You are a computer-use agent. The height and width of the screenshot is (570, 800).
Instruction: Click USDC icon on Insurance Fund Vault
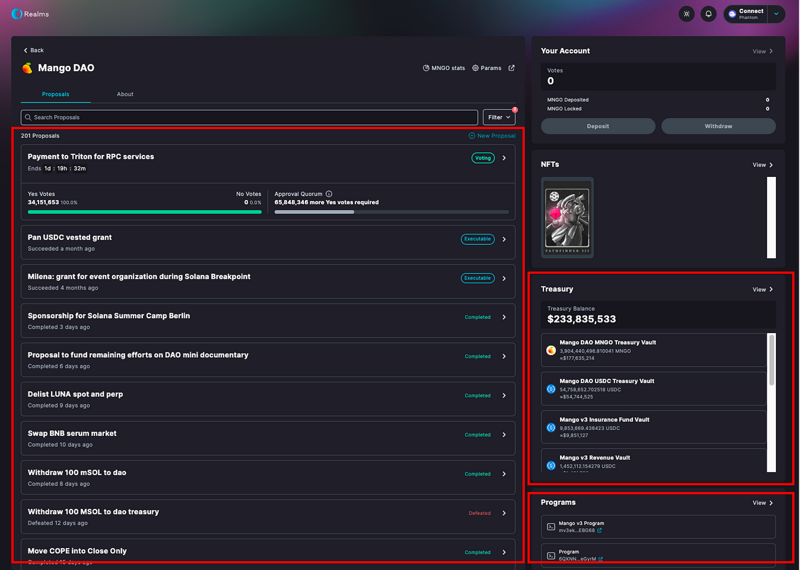click(551, 427)
